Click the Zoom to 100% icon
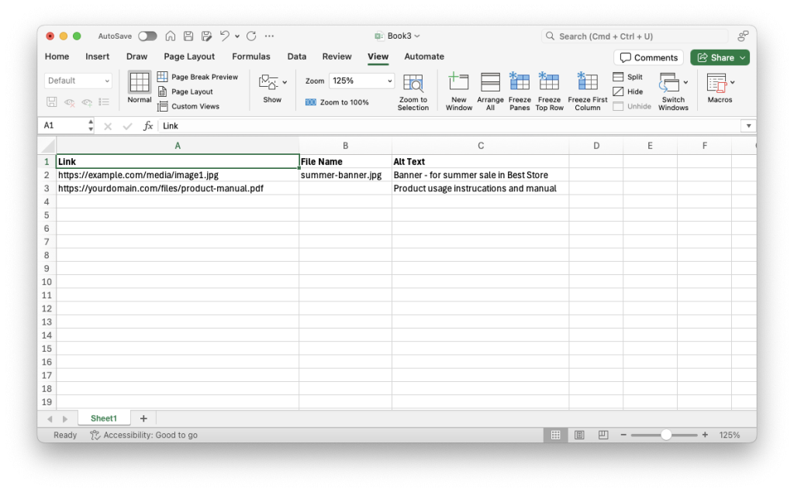 338,101
